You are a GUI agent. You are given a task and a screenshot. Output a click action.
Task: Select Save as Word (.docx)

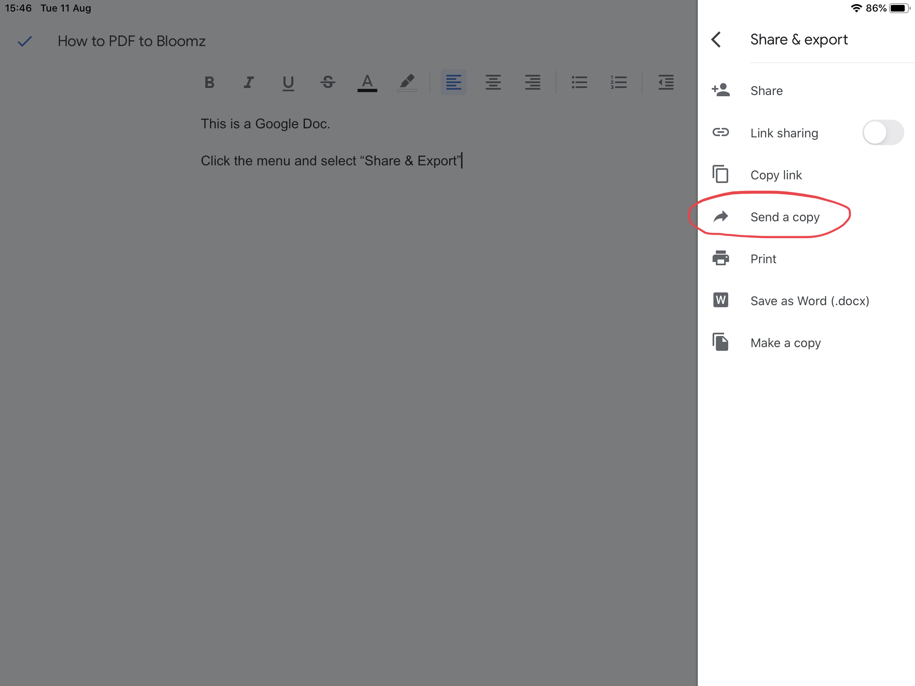tap(809, 301)
